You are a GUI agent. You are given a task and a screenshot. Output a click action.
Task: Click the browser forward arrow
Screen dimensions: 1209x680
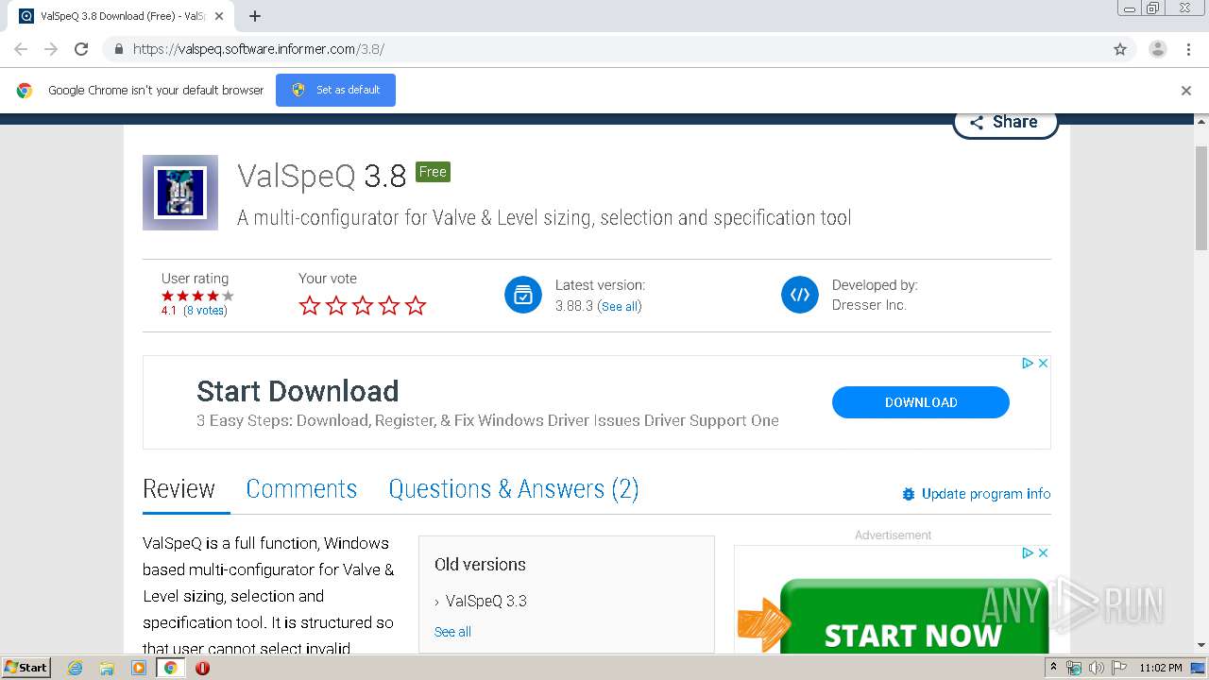(x=51, y=49)
